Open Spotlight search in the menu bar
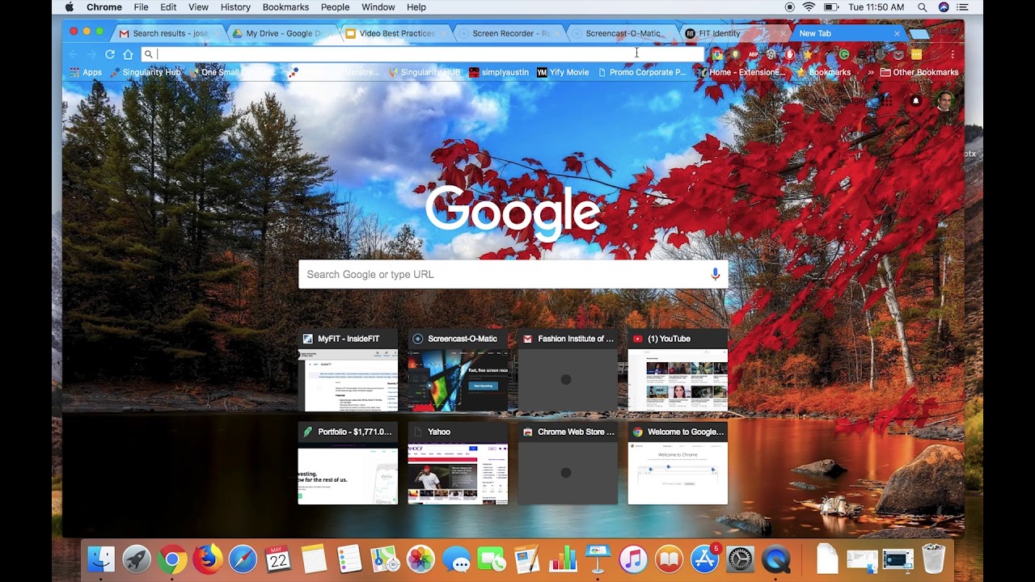Viewport: 1035px width, 582px height. tap(923, 7)
